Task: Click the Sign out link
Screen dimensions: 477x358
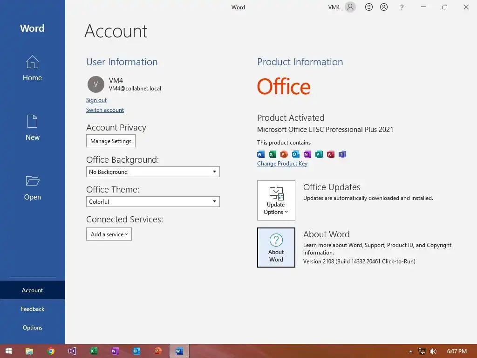Action: pyautogui.click(x=96, y=100)
